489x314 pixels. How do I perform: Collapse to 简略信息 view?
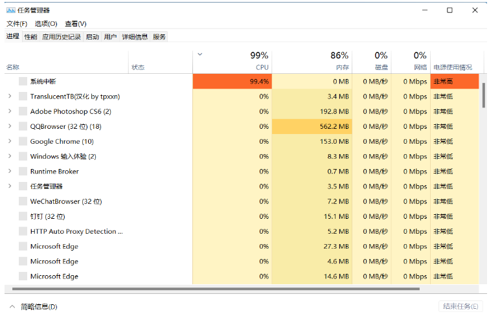34,307
